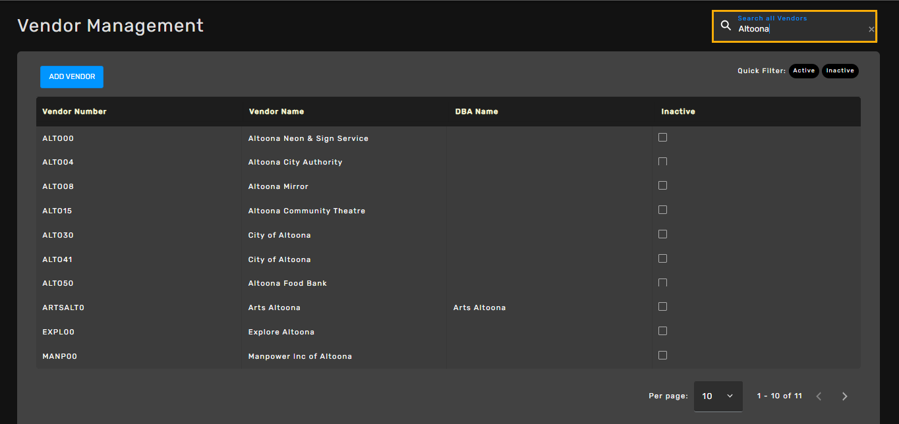
Task: Go to the next page arrow
Action: tap(844, 396)
